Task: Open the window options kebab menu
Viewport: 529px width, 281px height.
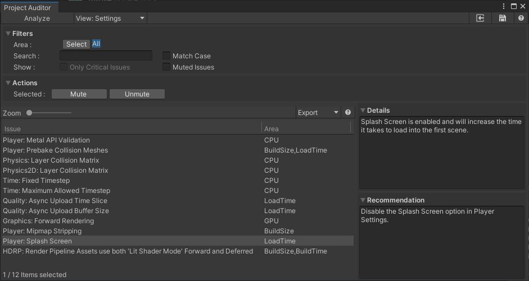Action: pos(503,6)
